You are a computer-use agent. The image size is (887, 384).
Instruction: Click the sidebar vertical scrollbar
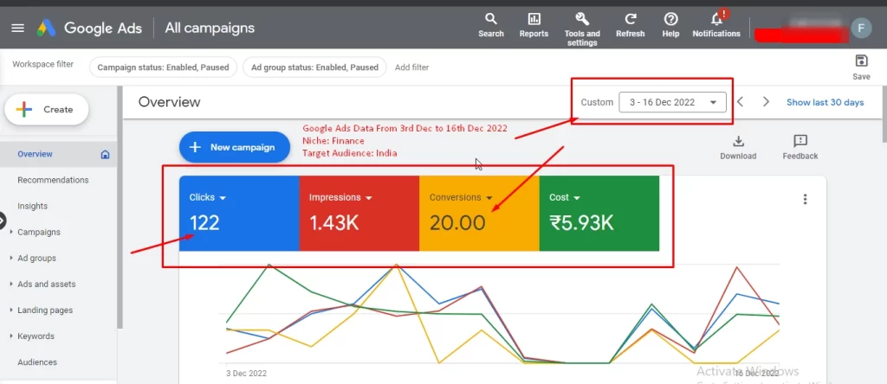point(120,208)
